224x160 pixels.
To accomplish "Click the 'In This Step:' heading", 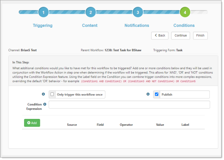I will click(x=21, y=62).
